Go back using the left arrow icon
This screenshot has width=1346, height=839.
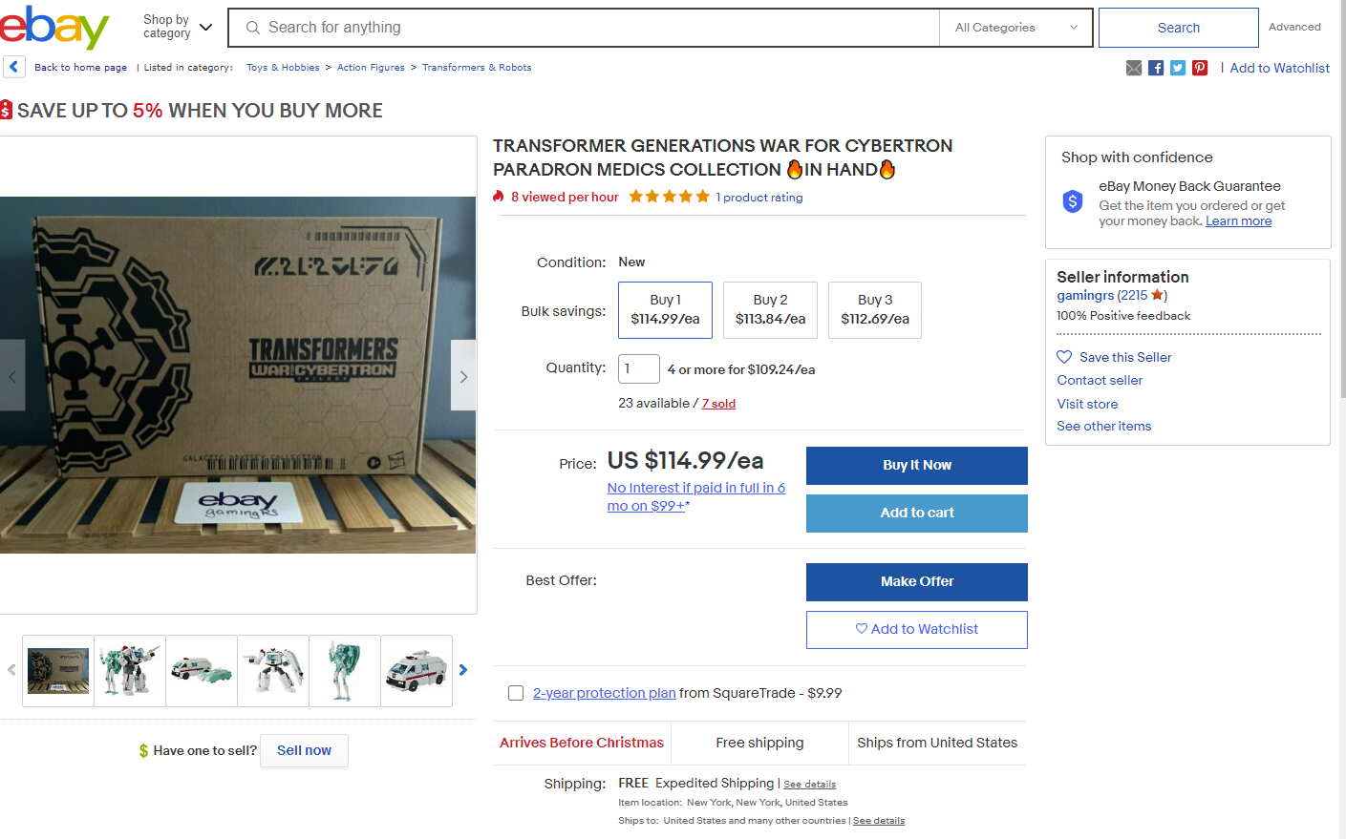point(14,67)
